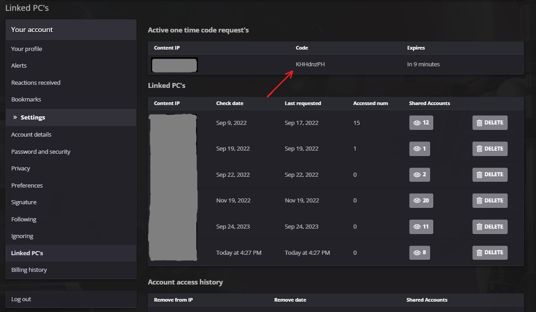View 2 shared accounts for Sep 22 row
This screenshot has width=536, height=312.
(x=419, y=174)
